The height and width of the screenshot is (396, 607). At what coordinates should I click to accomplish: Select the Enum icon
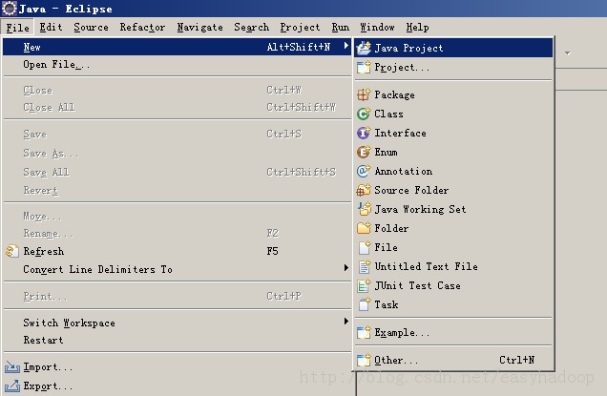click(x=364, y=152)
